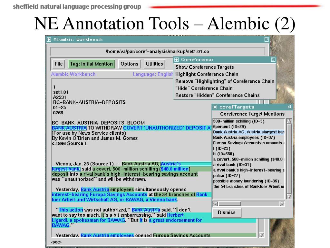Screen dimensions: 330x248
Task: Open the Utilities menu
Action: pos(154,64)
